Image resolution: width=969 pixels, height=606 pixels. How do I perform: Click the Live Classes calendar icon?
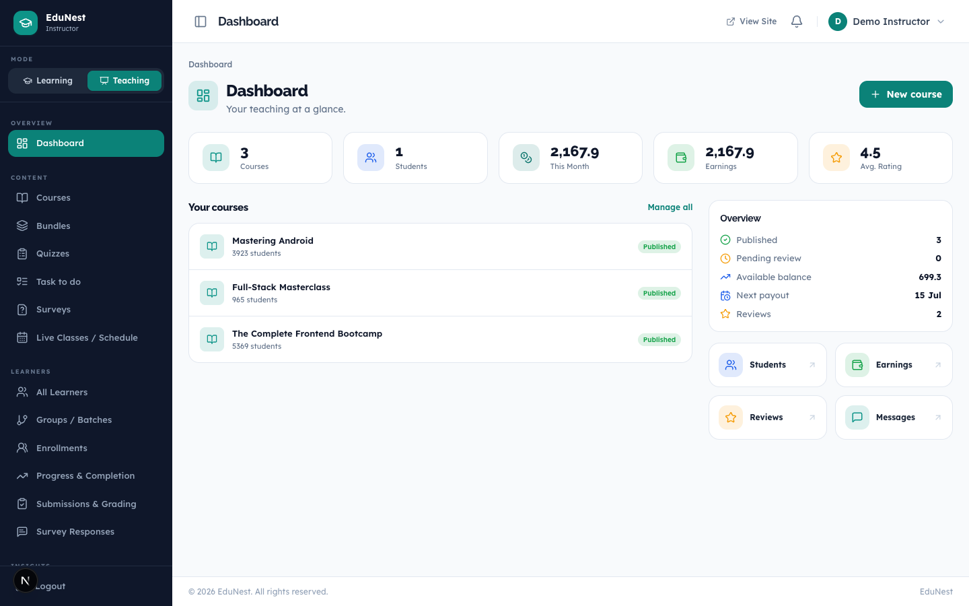pos(22,338)
